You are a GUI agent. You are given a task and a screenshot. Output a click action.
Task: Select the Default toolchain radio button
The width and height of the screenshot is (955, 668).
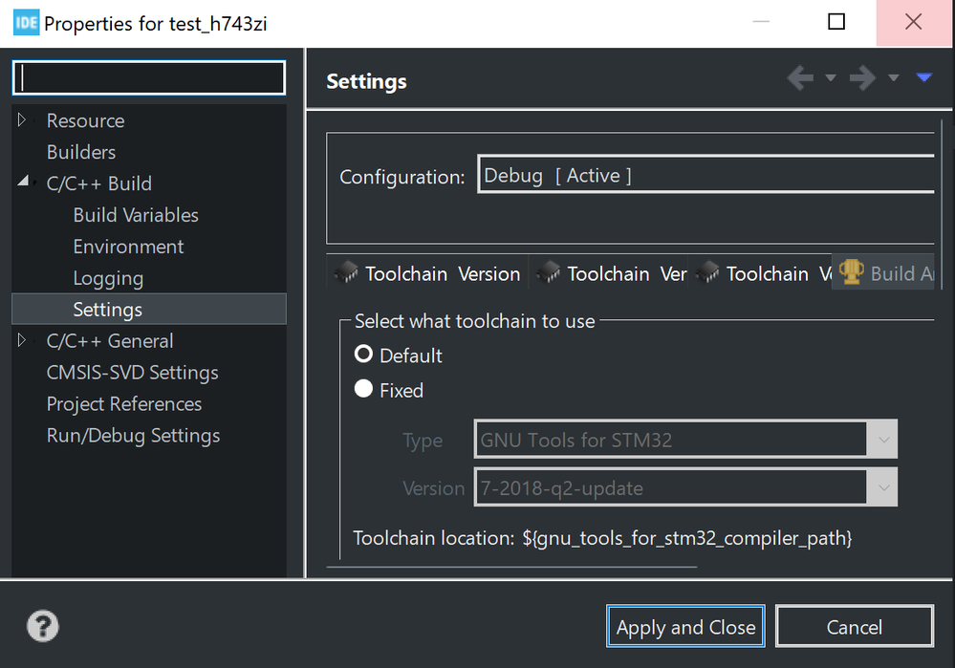pyautogui.click(x=363, y=354)
